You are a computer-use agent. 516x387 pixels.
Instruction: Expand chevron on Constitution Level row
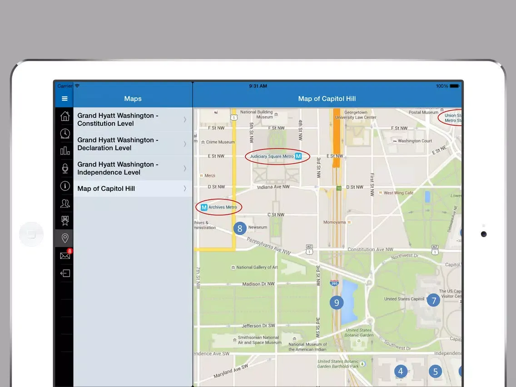pos(185,119)
